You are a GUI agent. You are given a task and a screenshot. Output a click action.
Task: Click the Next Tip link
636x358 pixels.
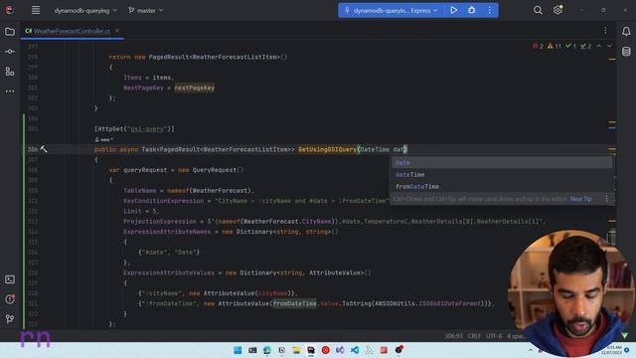tap(580, 199)
